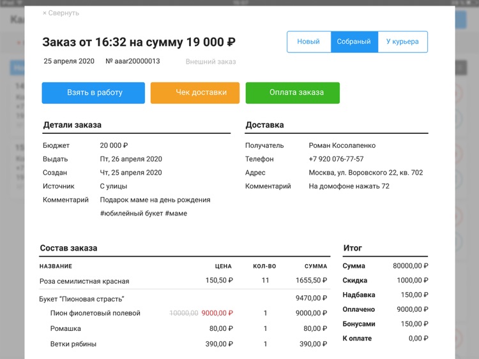Click Ветки рябины price 390,00 ₽
The image size is (479, 359).
pyautogui.click(x=219, y=344)
